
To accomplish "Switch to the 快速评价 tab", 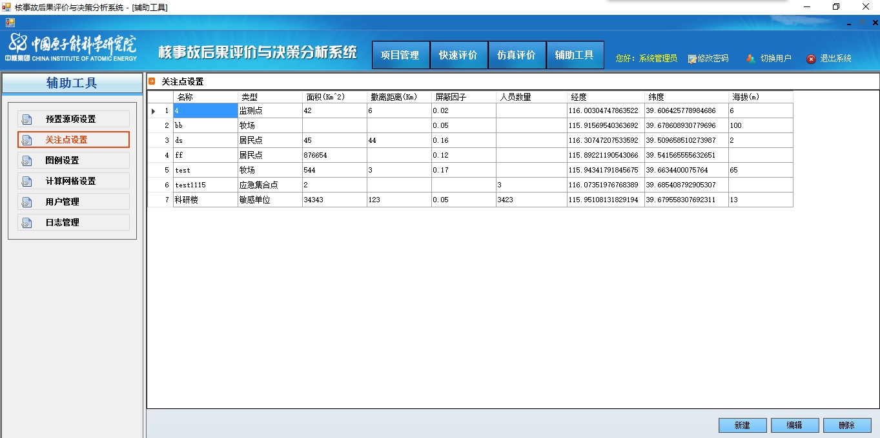I will (458, 56).
